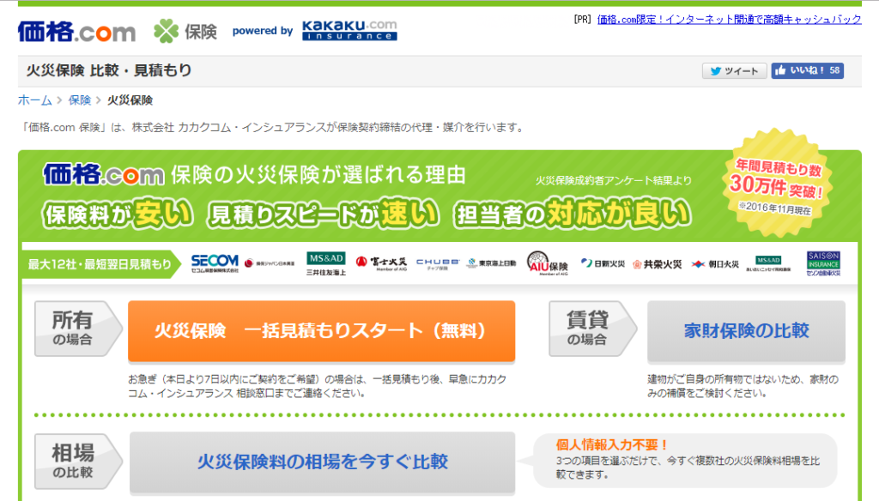879x501 pixels.
Task: Click the 価格.com logo in header
Action: [76, 32]
